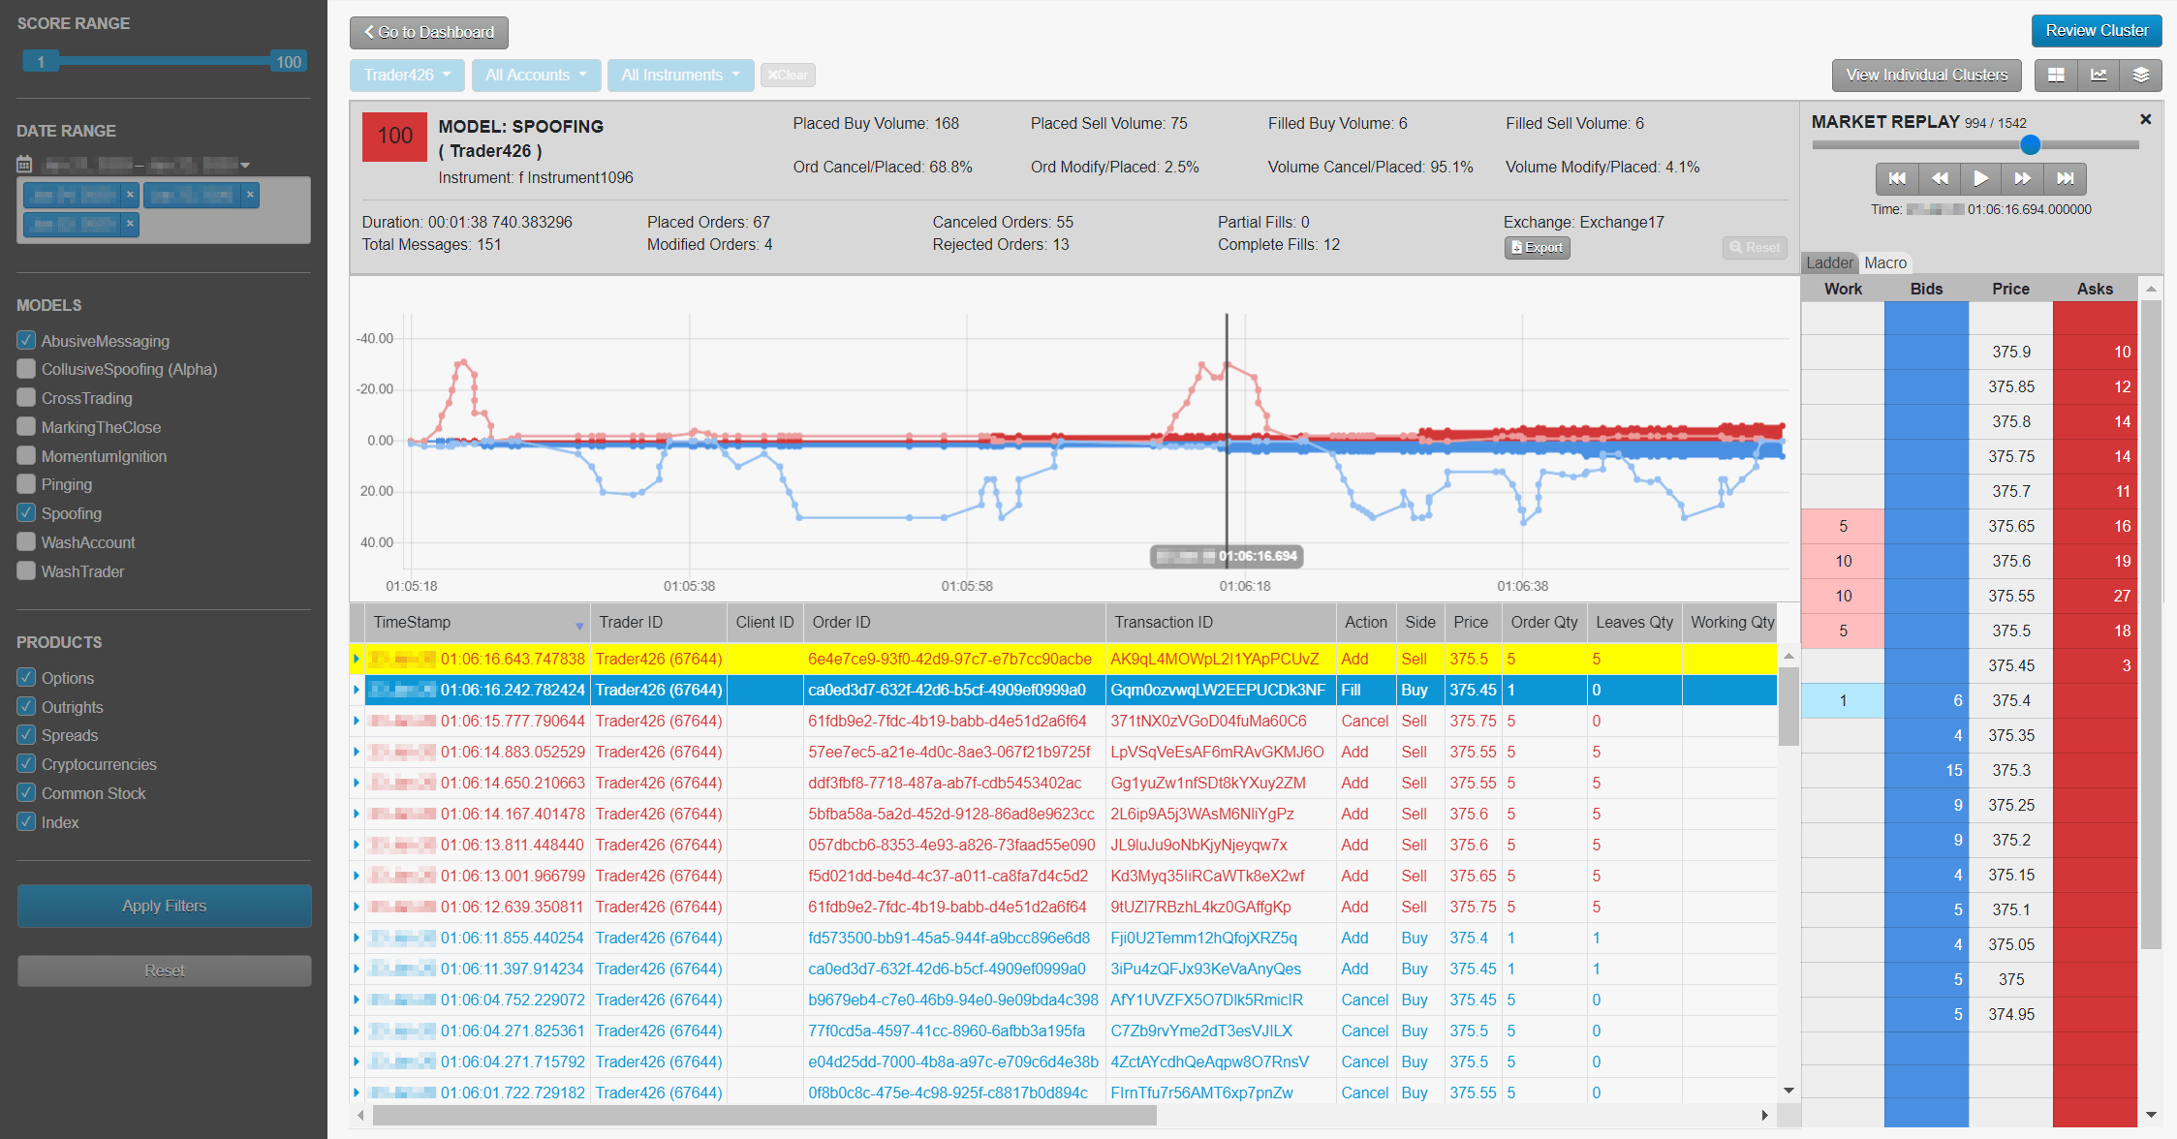Screen dimensions: 2177x1139
Task: Click the layers view icon at top right
Action: [2141, 75]
